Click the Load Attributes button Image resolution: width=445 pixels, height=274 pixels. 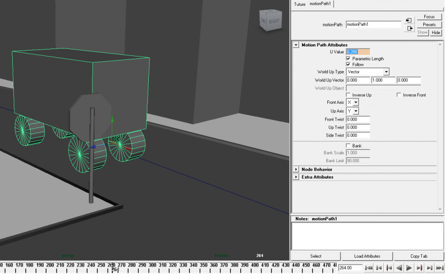point(367,256)
